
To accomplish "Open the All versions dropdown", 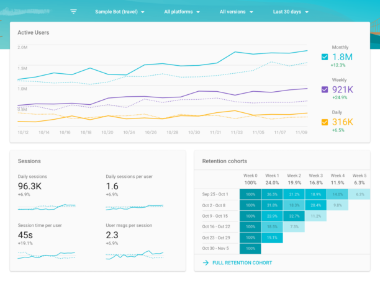I will 237,12.
